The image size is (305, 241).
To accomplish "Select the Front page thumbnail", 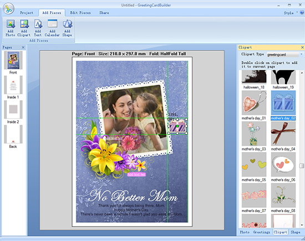I will pos(13,60).
